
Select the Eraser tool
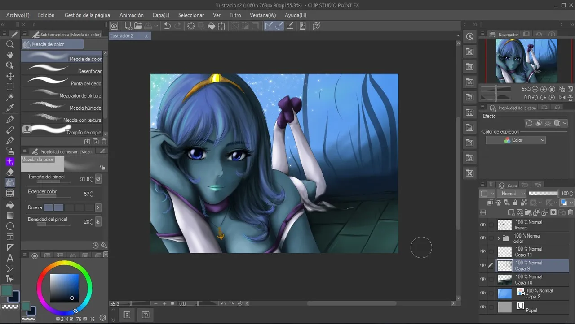click(10, 172)
